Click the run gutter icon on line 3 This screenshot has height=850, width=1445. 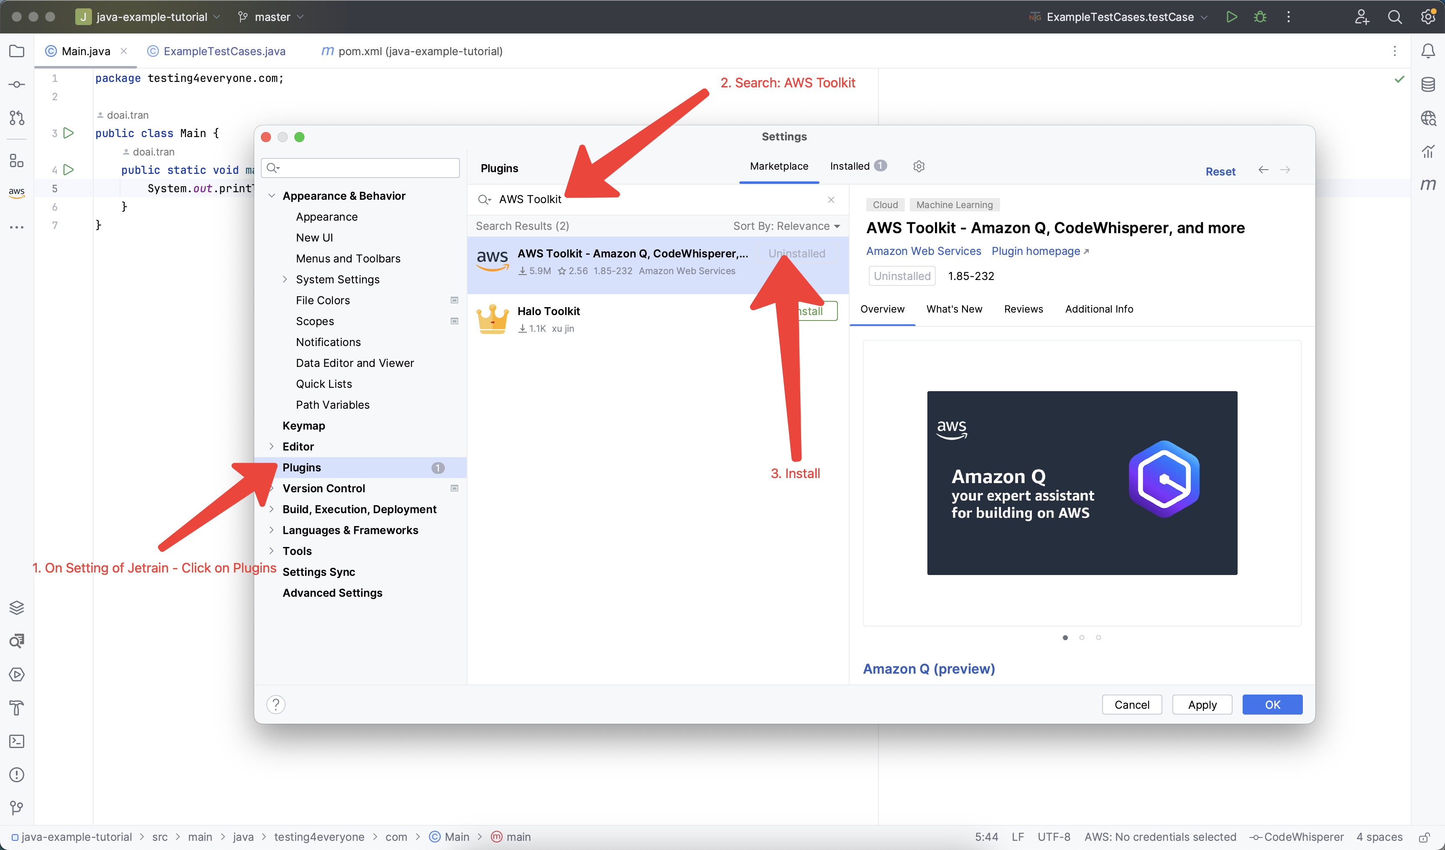(x=68, y=133)
